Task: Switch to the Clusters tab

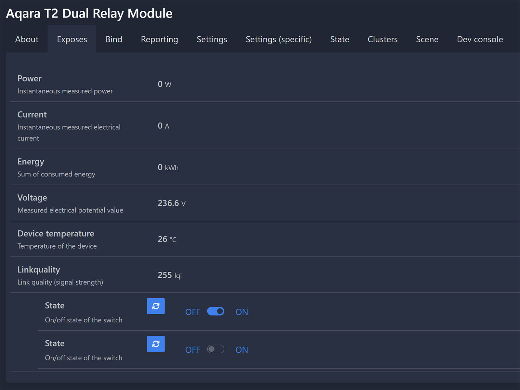Action: pyautogui.click(x=382, y=39)
